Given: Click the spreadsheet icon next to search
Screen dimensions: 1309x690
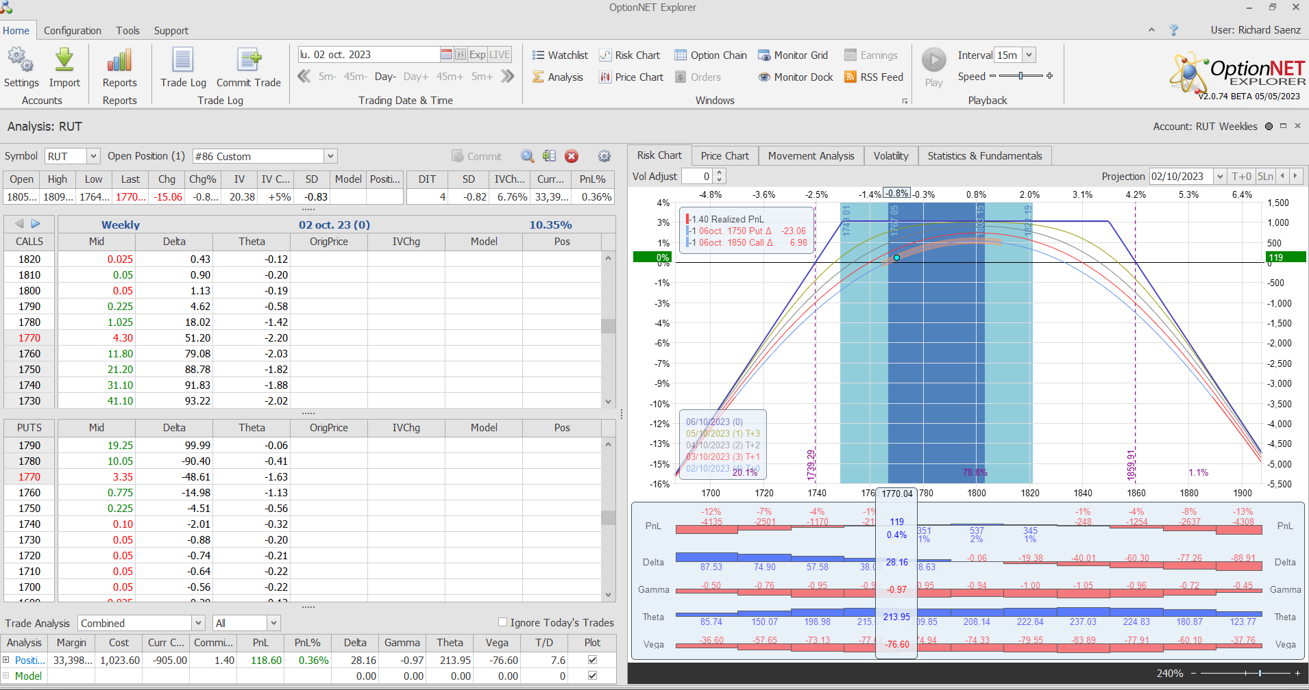Looking at the screenshot, I should [x=549, y=156].
